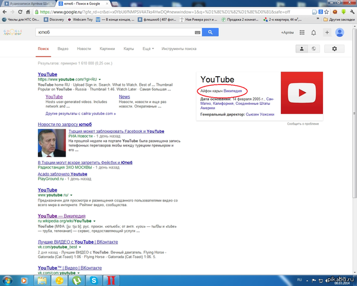Screen dimensions: 357x286
Task: Open the Webcam Toy bookmark
Action: click(80, 20)
